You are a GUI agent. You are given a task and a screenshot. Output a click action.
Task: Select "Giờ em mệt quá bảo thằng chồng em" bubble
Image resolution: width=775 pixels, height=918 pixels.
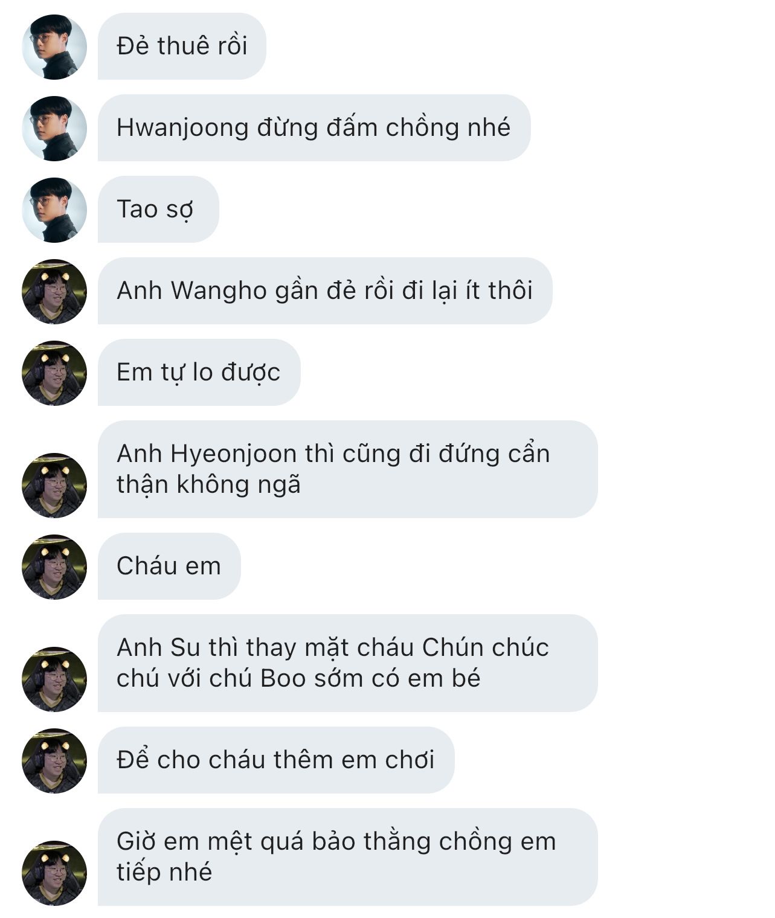tap(348, 857)
